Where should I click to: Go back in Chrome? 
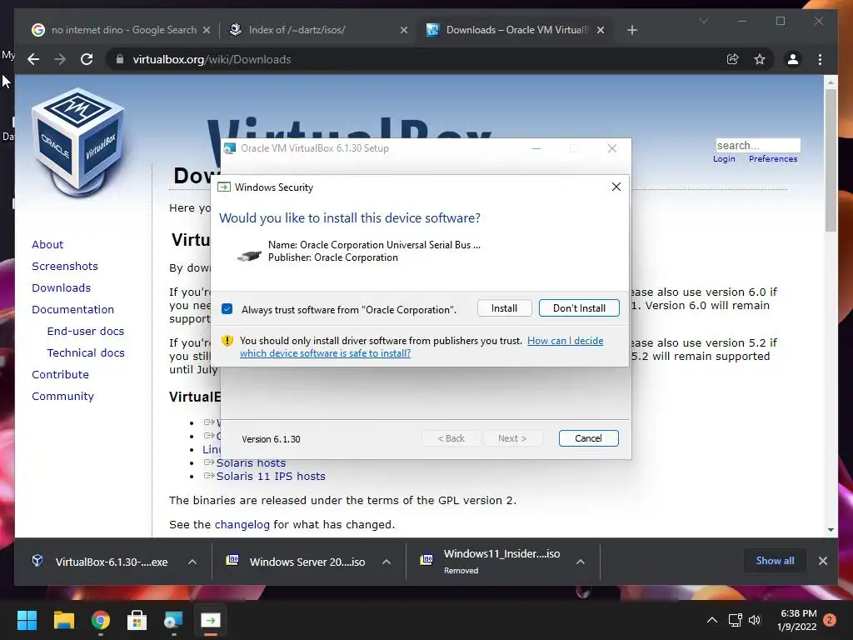[33, 59]
